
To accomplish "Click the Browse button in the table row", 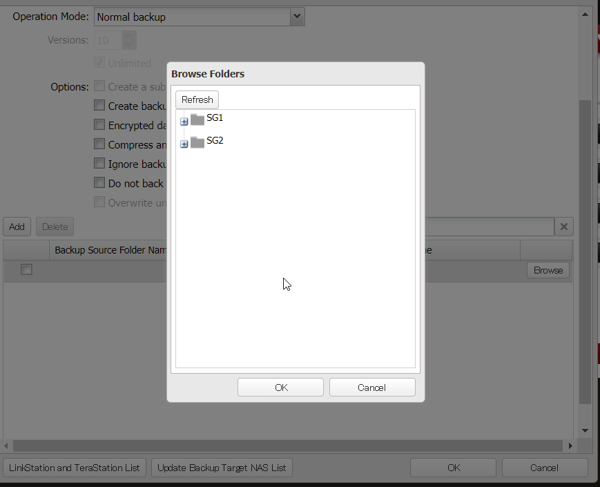I will [548, 270].
